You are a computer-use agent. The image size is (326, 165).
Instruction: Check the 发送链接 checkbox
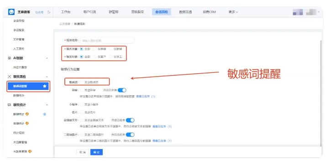[x=81, y=90]
